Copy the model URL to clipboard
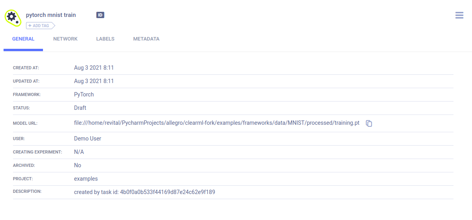 [369, 123]
